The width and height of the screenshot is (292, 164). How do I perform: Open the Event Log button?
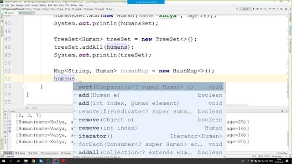[x=282, y=153]
